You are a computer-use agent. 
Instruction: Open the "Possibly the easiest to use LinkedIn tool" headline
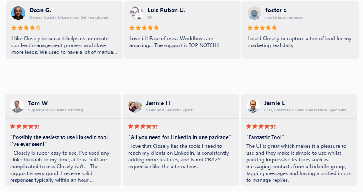tap(59, 140)
